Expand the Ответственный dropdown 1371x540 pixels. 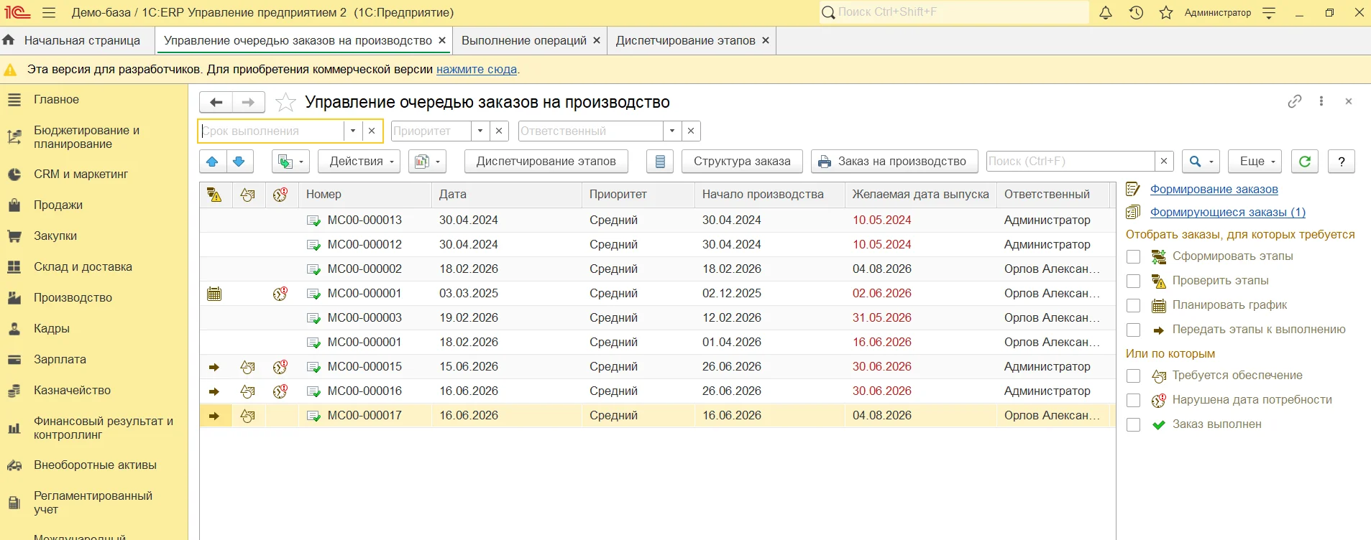coord(672,131)
